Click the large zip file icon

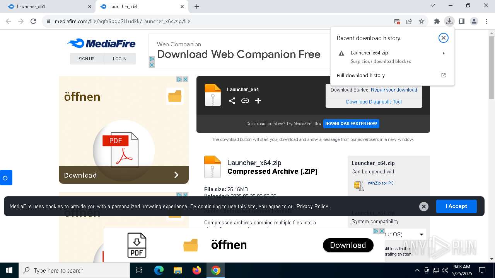(212, 167)
